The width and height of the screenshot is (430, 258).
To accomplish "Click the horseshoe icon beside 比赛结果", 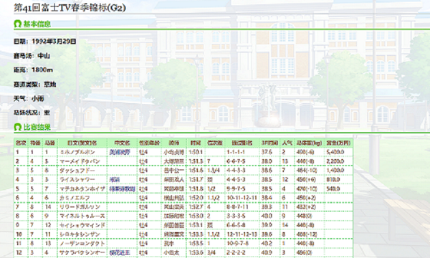I will coord(17,127).
